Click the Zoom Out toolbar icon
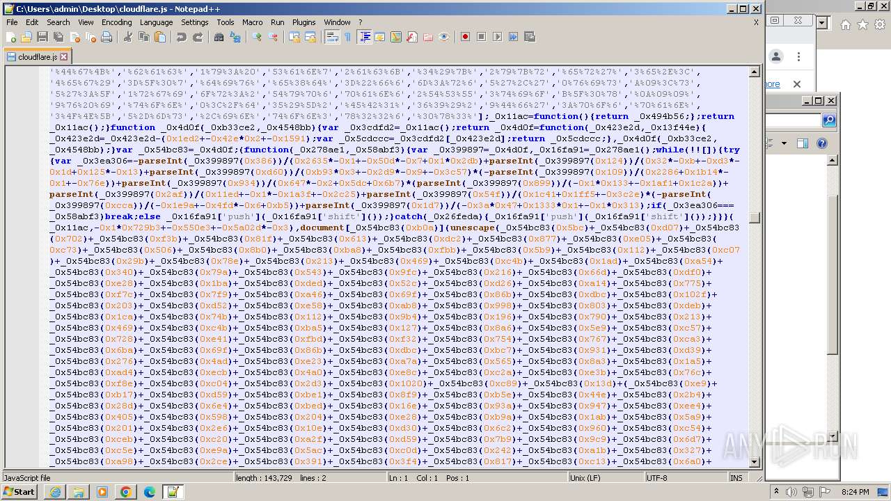Image resolution: width=891 pixels, height=501 pixels. click(273, 37)
